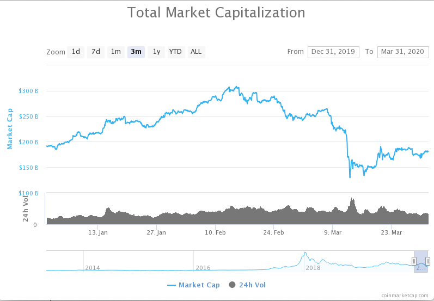
Task: Choose the 3m zoom button
Action: click(136, 52)
